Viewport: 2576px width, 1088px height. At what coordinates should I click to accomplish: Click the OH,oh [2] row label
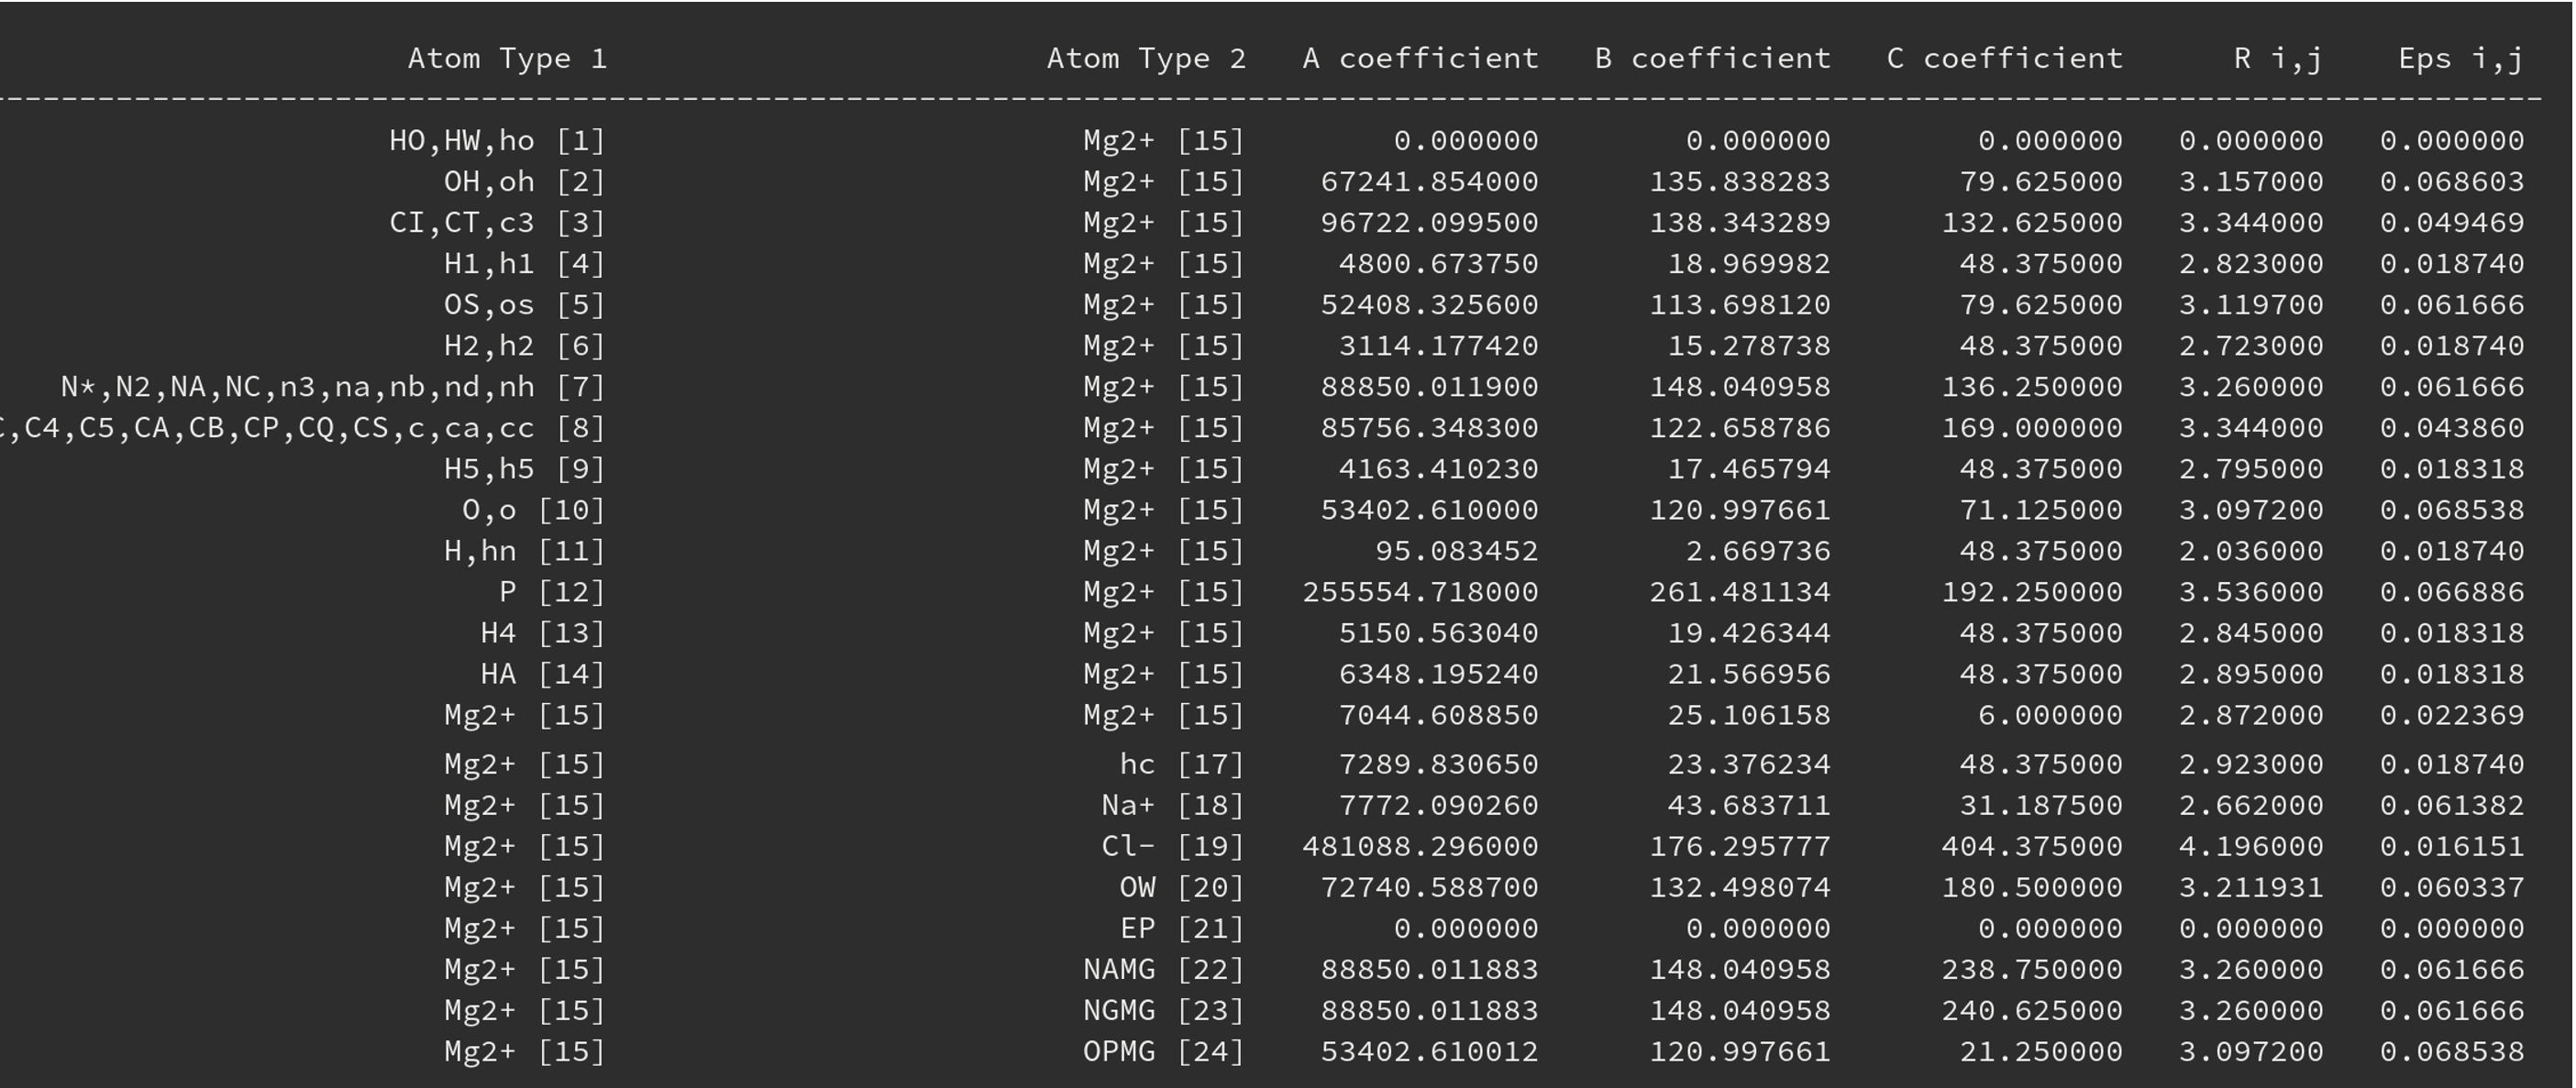point(525,181)
